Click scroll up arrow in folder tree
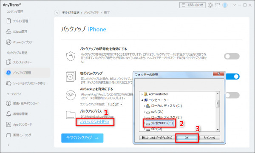The width and height of the screenshot is (255, 153). pos(218,93)
